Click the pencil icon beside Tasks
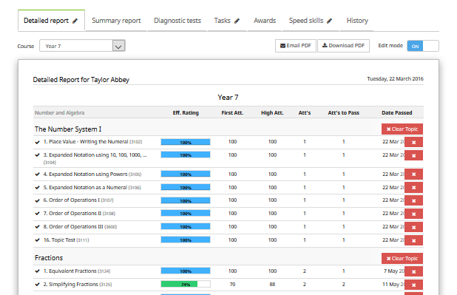The width and height of the screenshot is (457, 295). tap(237, 21)
